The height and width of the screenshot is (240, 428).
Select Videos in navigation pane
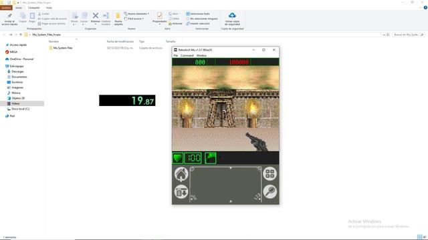(15, 104)
